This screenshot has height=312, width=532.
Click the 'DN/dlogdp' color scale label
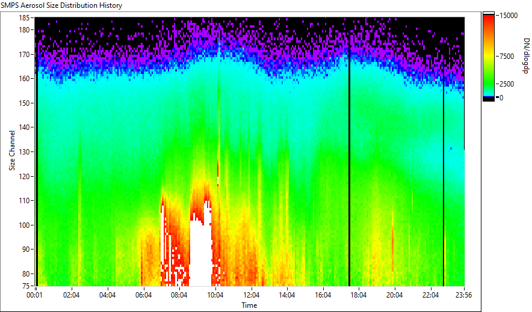pyautogui.click(x=526, y=55)
